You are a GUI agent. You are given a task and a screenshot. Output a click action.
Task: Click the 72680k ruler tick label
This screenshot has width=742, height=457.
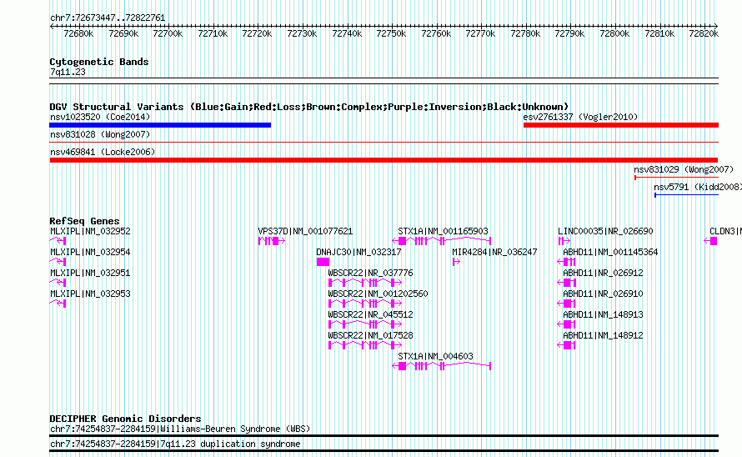coord(78,33)
